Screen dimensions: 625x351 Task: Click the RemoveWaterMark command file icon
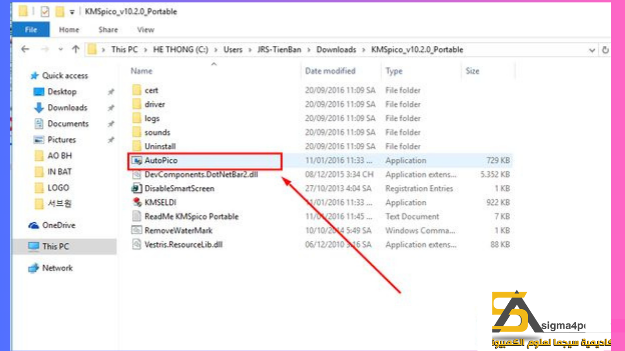click(x=137, y=231)
